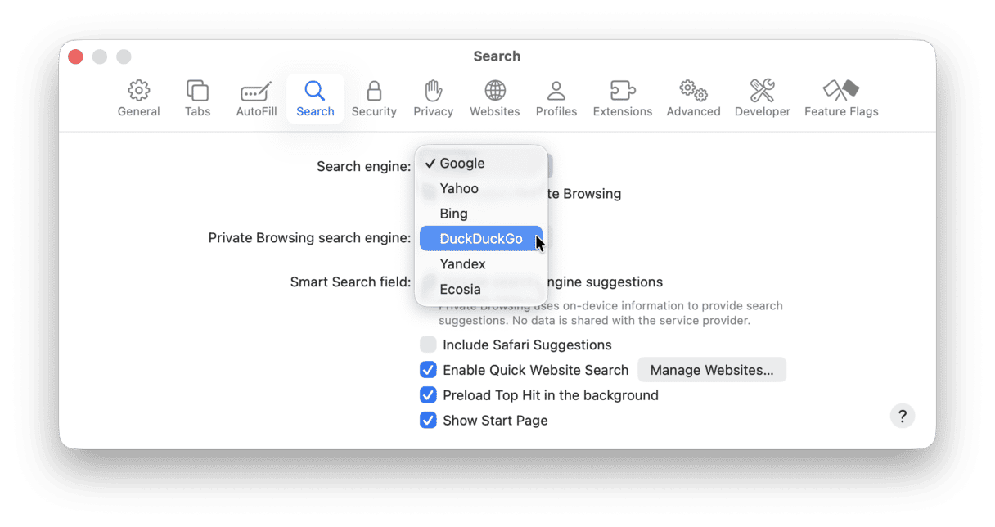Switch to the Tabs settings icon
The height and width of the screenshot is (527, 995).
pos(197,97)
